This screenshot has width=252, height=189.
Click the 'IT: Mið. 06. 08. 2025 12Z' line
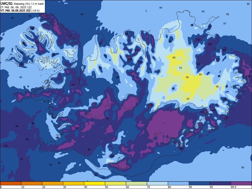click(x=16, y=7)
